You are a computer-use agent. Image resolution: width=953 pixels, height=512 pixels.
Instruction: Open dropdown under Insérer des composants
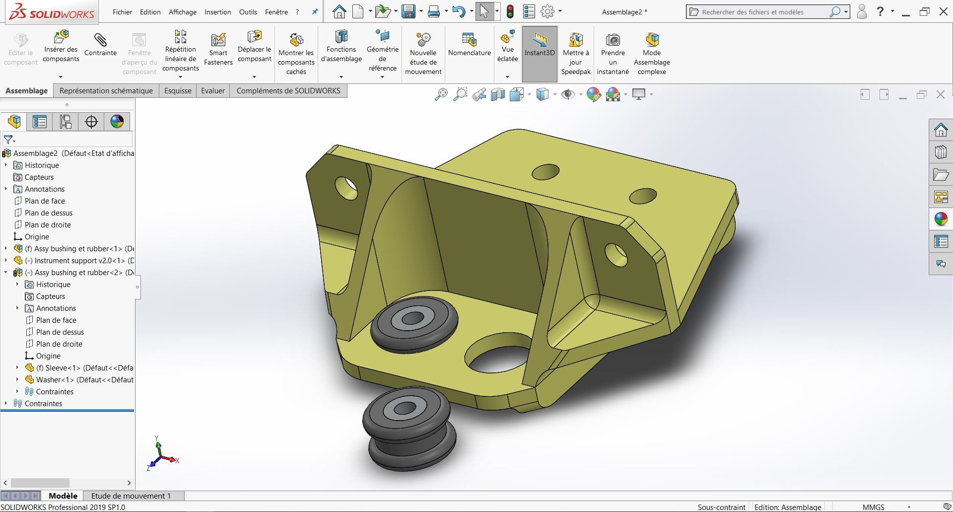(61, 77)
